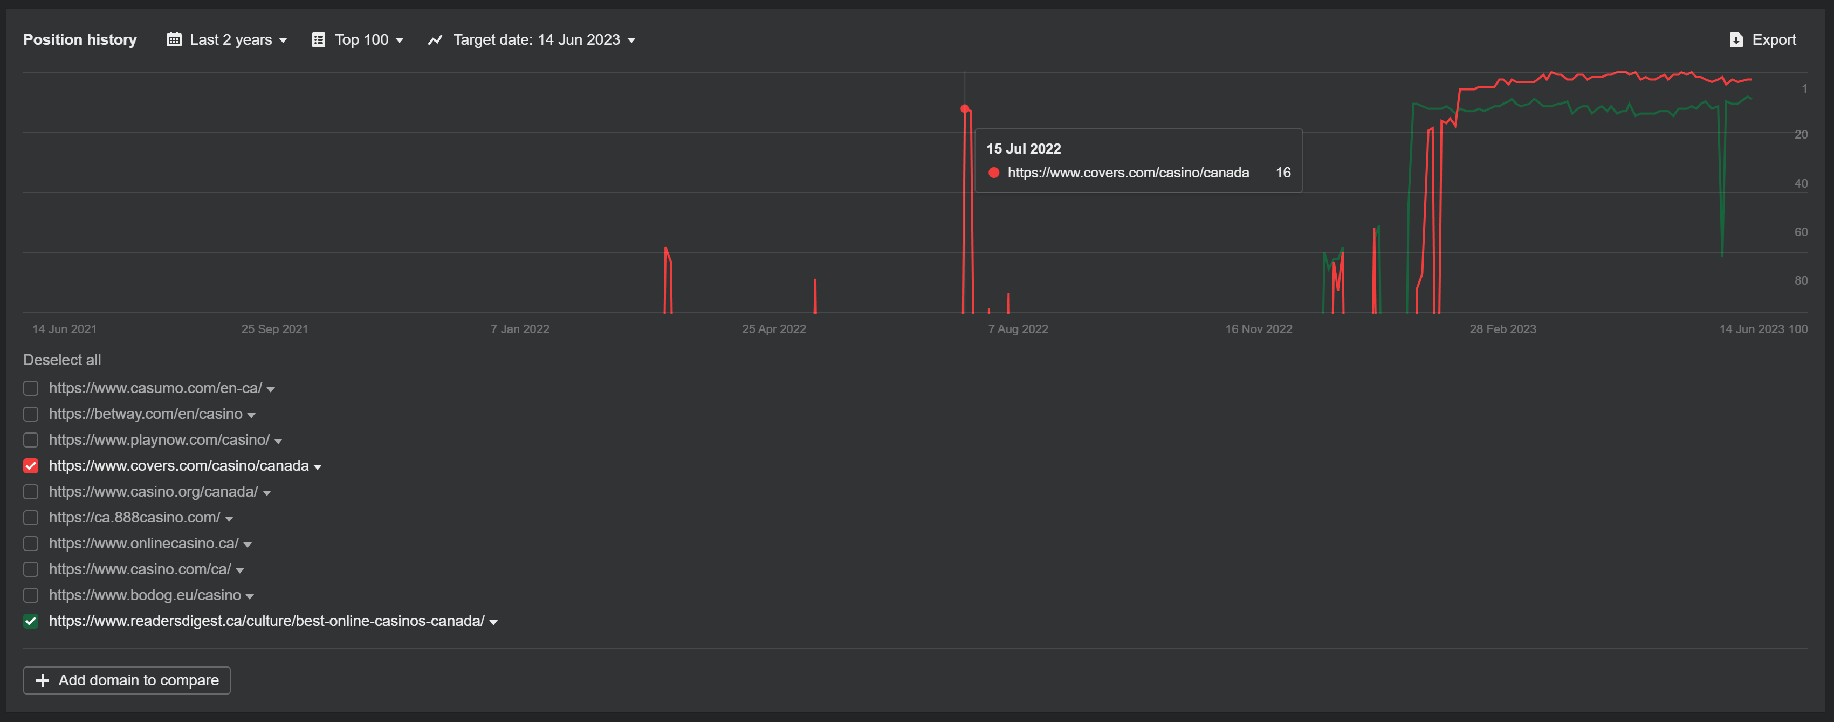
Task: Click the onlinecasino.ca URL label
Action: click(x=144, y=544)
